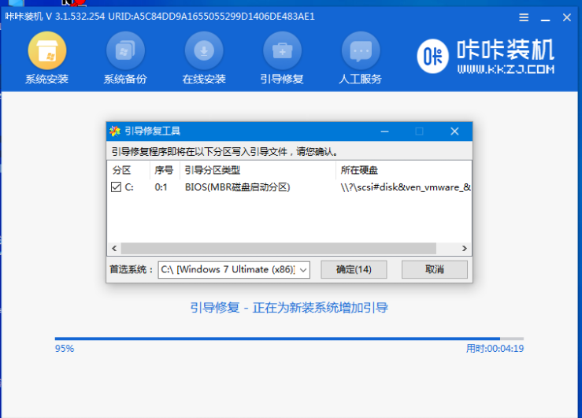Click the 引导修复 boot repair icon
The image size is (582, 418).
click(x=282, y=52)
